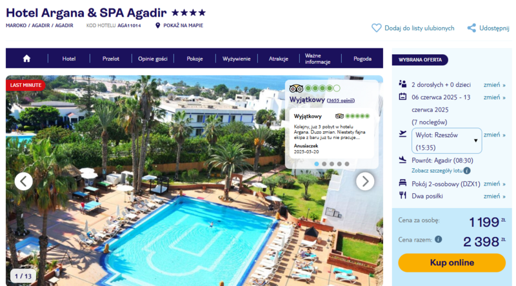Open the Opinie gości tab
Image resolution: width=516 pixels, height=286 pixels.
153,59
